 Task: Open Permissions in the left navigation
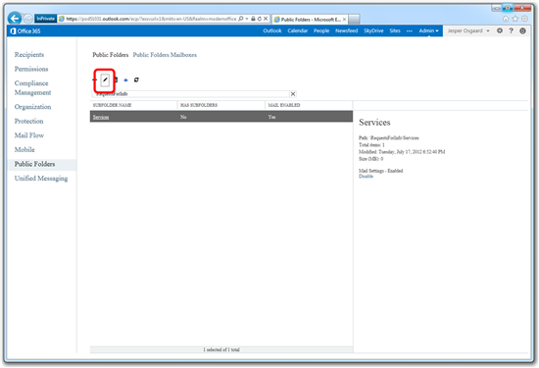pyautogui.click(x=31, y=69)
